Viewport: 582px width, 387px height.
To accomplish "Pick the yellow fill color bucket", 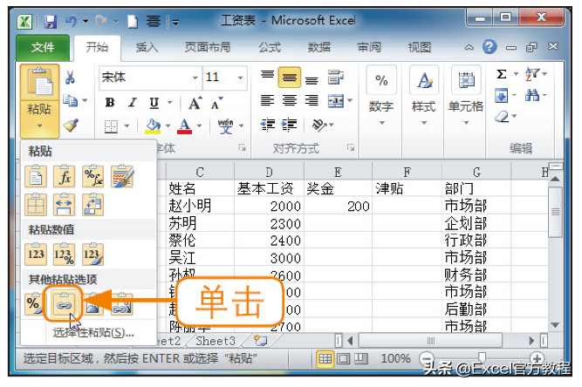I will click(153, 126).
